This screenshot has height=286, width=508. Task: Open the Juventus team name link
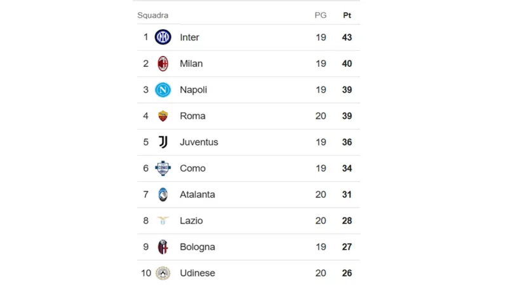[199, 142]
